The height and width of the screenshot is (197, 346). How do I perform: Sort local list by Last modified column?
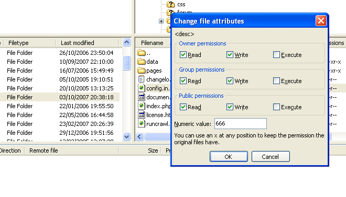pos(88,43)
